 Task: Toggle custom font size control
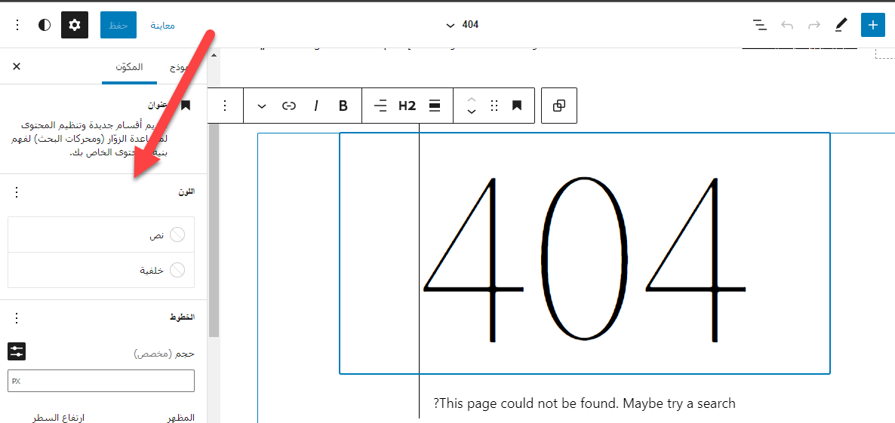pos(17,351)
